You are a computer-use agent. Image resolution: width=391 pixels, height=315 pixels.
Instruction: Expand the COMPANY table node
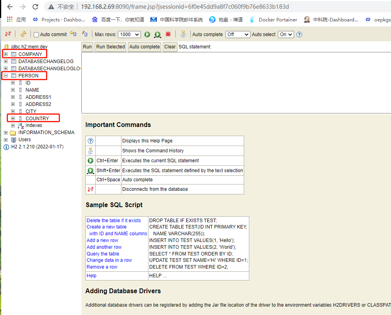point(6,54)
